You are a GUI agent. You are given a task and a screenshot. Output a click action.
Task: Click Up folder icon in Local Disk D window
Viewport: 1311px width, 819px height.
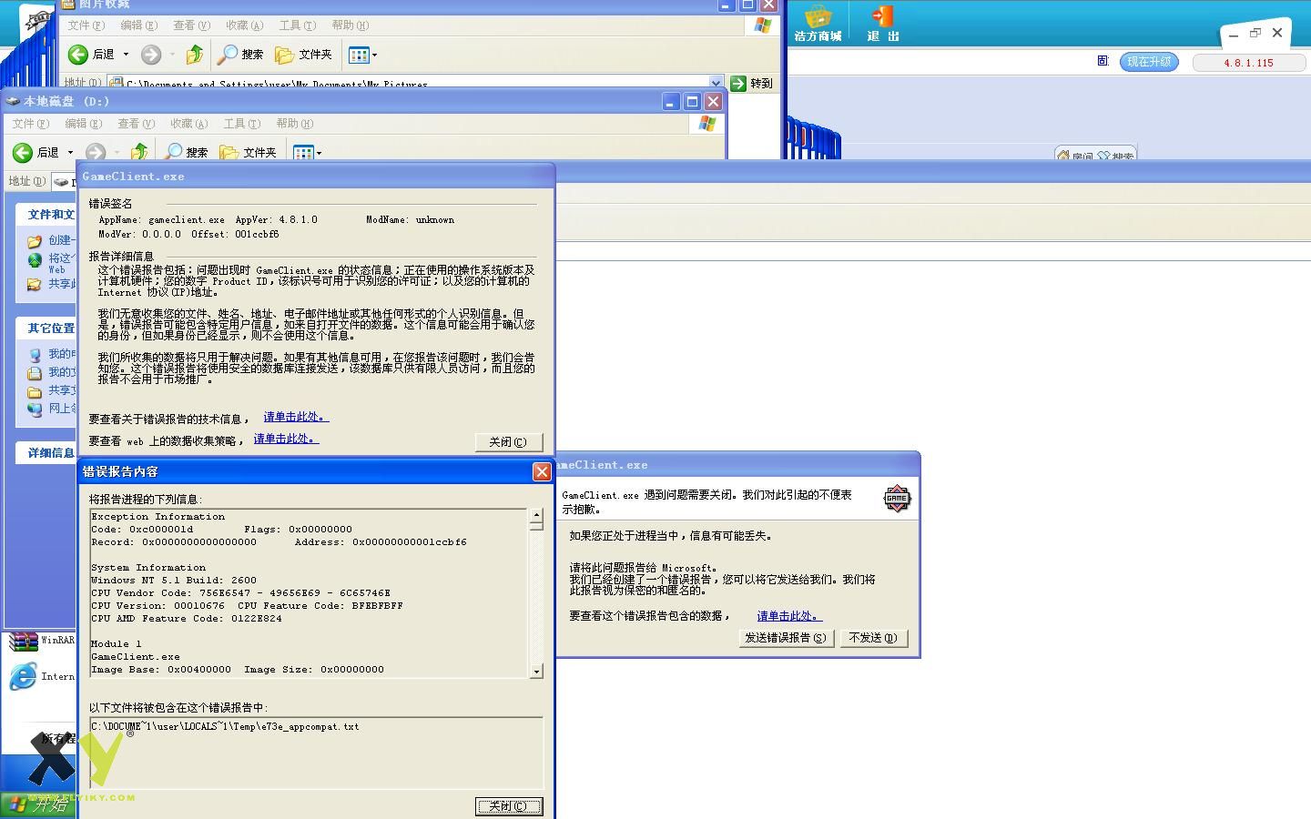(138, 152)
